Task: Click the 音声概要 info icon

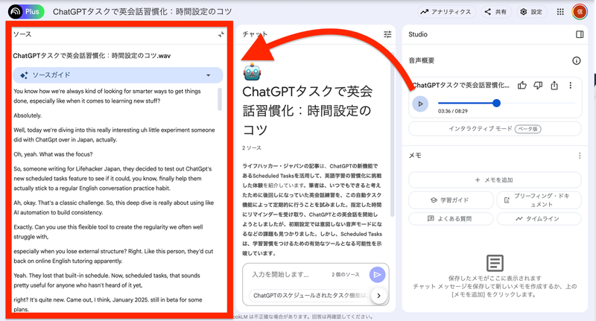Action: click(576, 61)
